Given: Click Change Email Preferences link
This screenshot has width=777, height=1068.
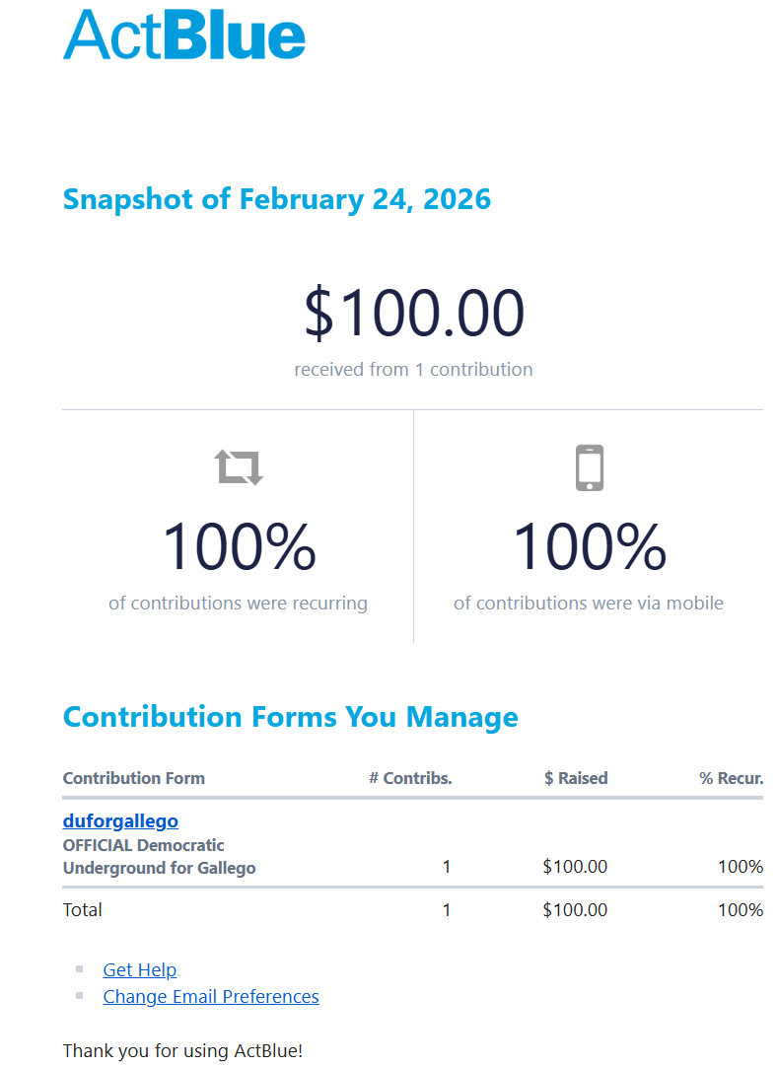Looking at the screenshot, I should point(211,996).
